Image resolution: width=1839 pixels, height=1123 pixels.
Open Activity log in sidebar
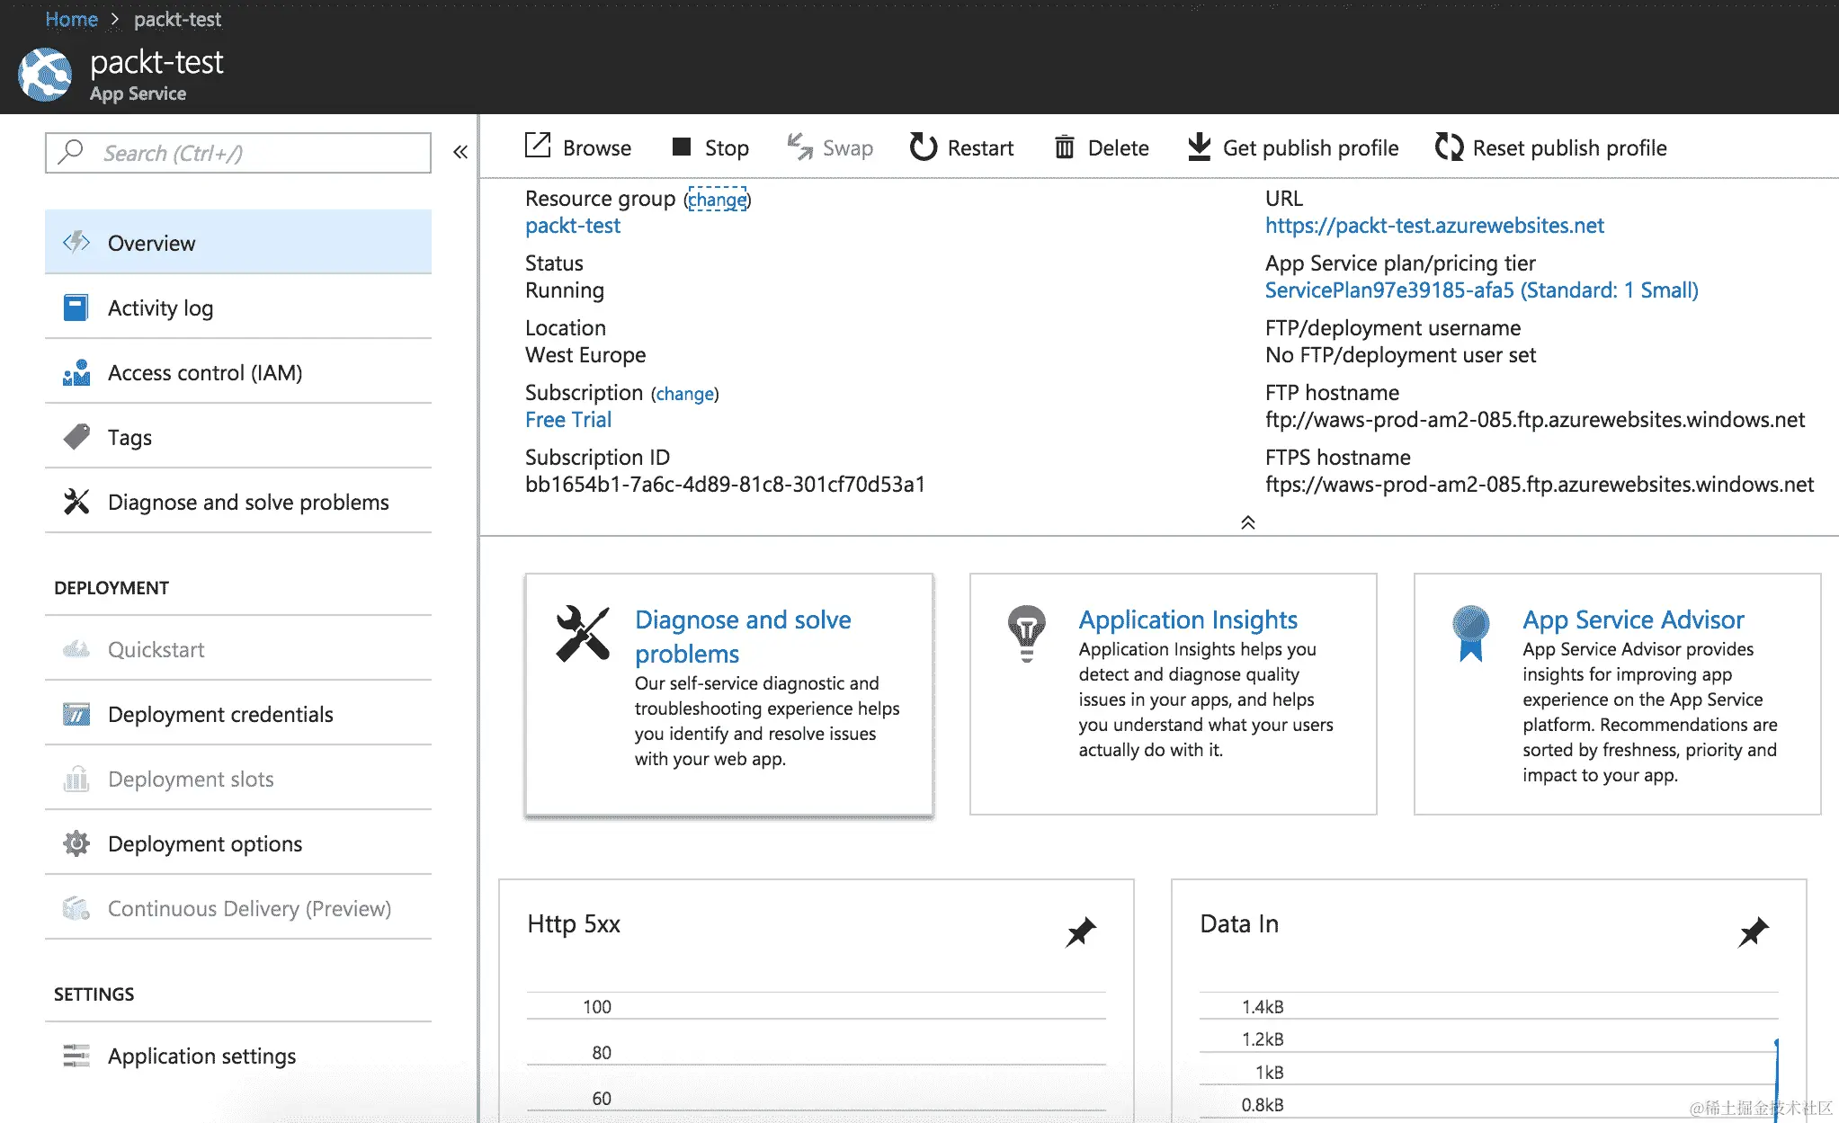pyautogui.click(x=160, y=307)
